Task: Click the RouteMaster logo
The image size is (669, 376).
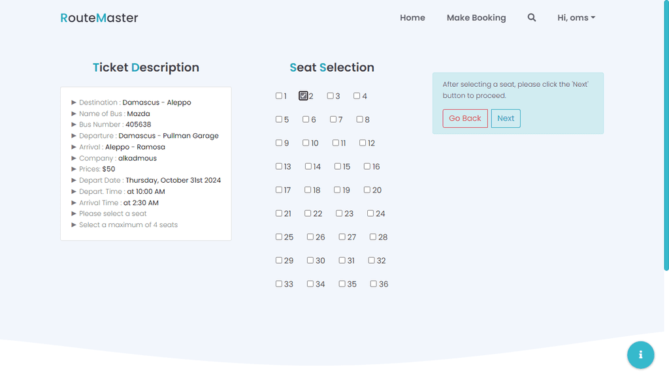Action: (99, 18)
